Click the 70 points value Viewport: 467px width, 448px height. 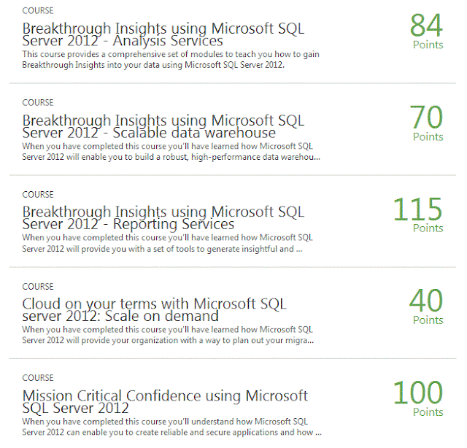(427, 117)
